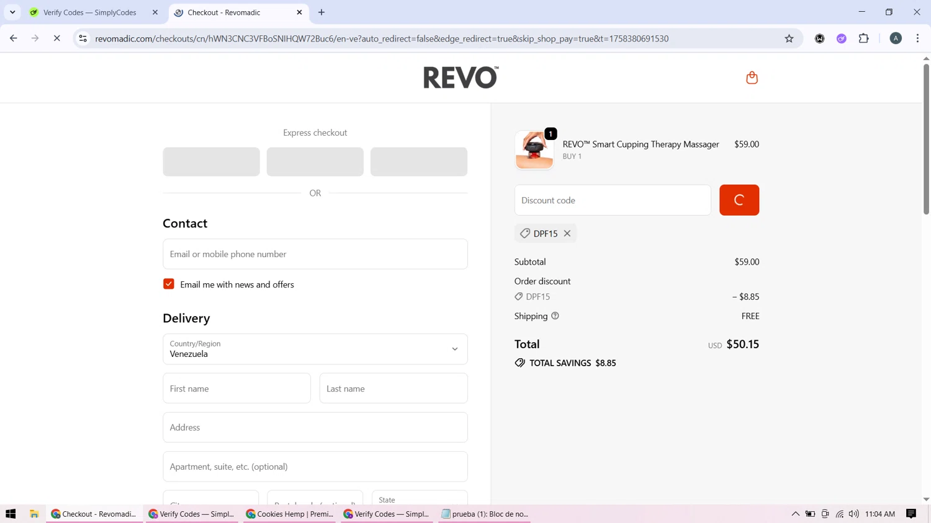Open the Windows Start menu
Viewport: 931px width, 523px height.
click(x=11, y=514)
